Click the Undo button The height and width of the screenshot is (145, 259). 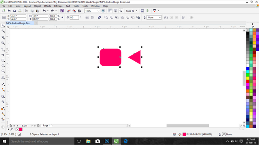coord(44,11)
